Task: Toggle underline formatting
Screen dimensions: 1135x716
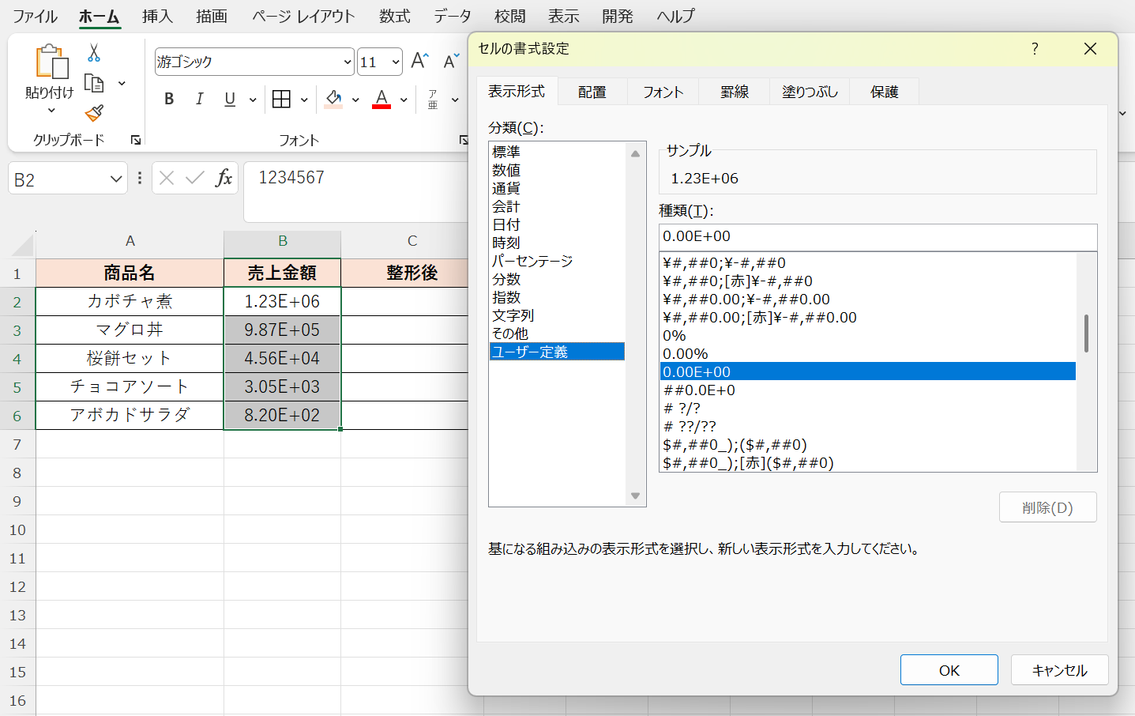Action: click(x=230, y=99)
